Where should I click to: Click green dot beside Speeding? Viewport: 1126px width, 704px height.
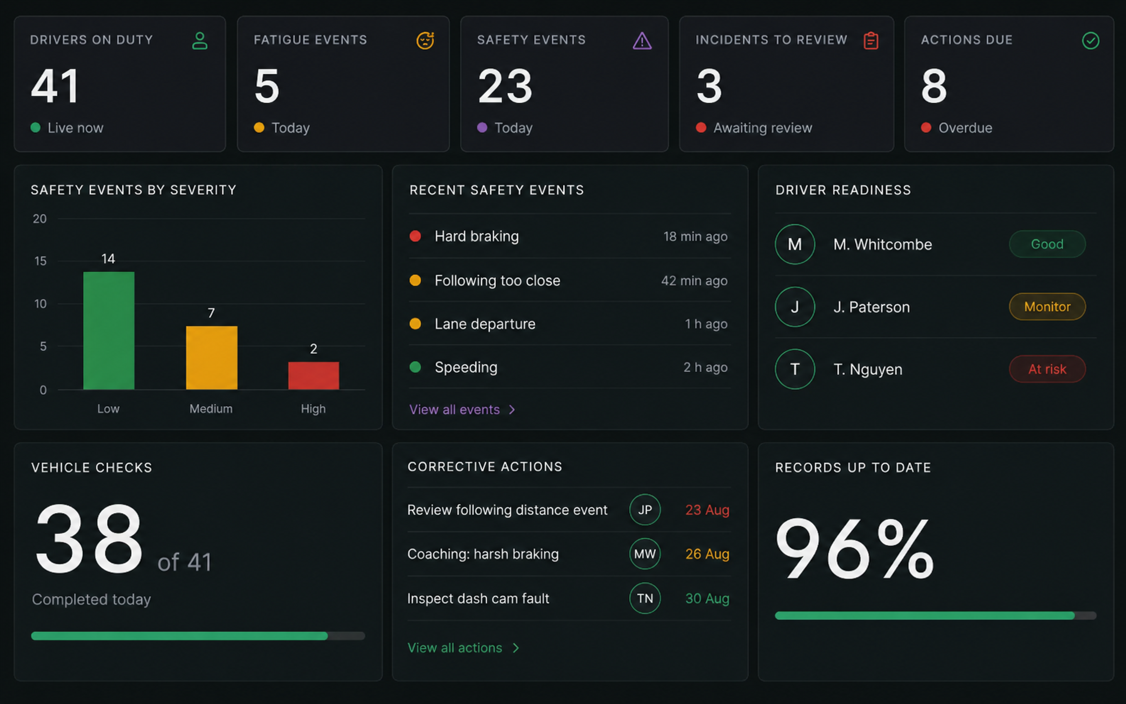point(415,367)
